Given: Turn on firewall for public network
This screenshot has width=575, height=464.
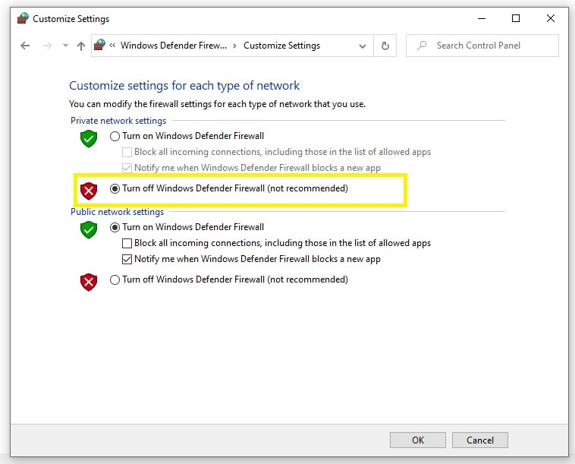Looking at the screenshot, I should click(x=115, y=227).
